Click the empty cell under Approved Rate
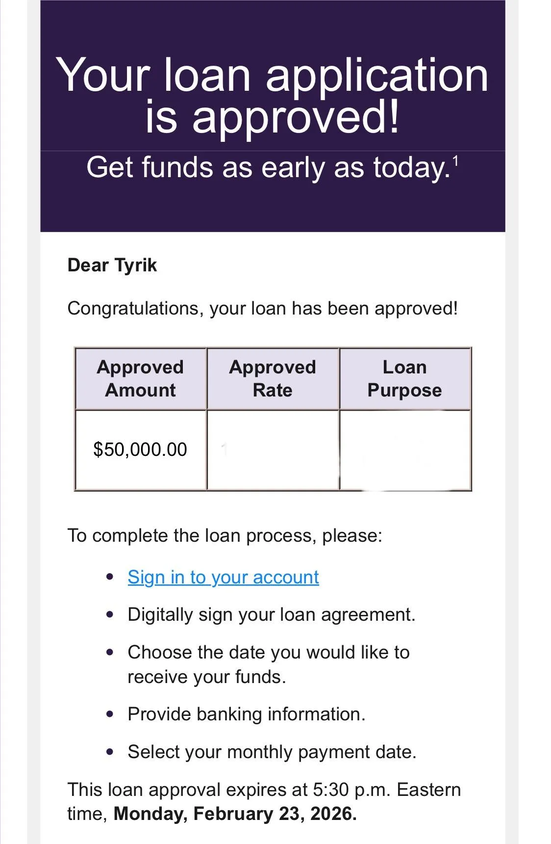Screen dimensions: 551x844 point(273,449)
